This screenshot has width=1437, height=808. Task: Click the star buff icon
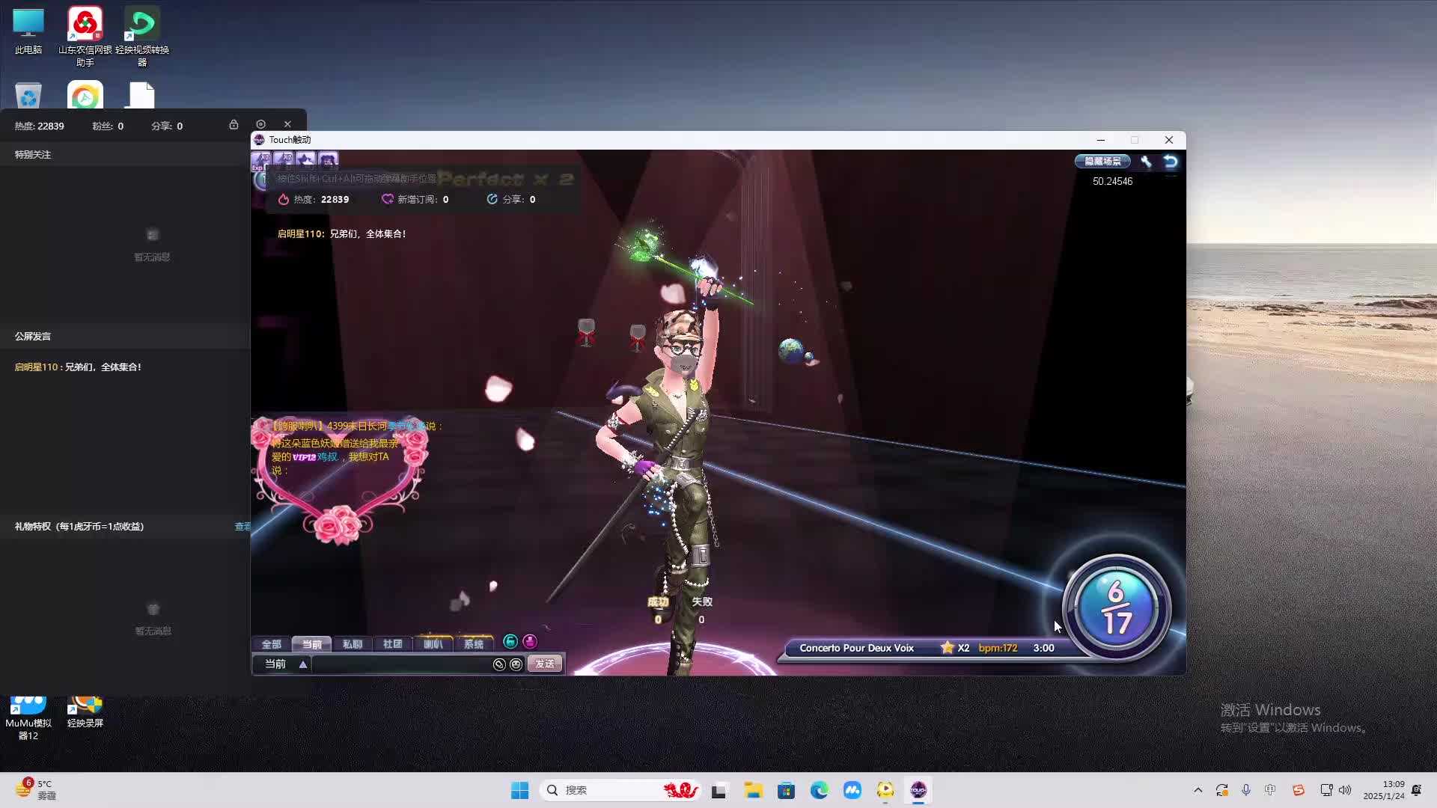coord(305,160)
